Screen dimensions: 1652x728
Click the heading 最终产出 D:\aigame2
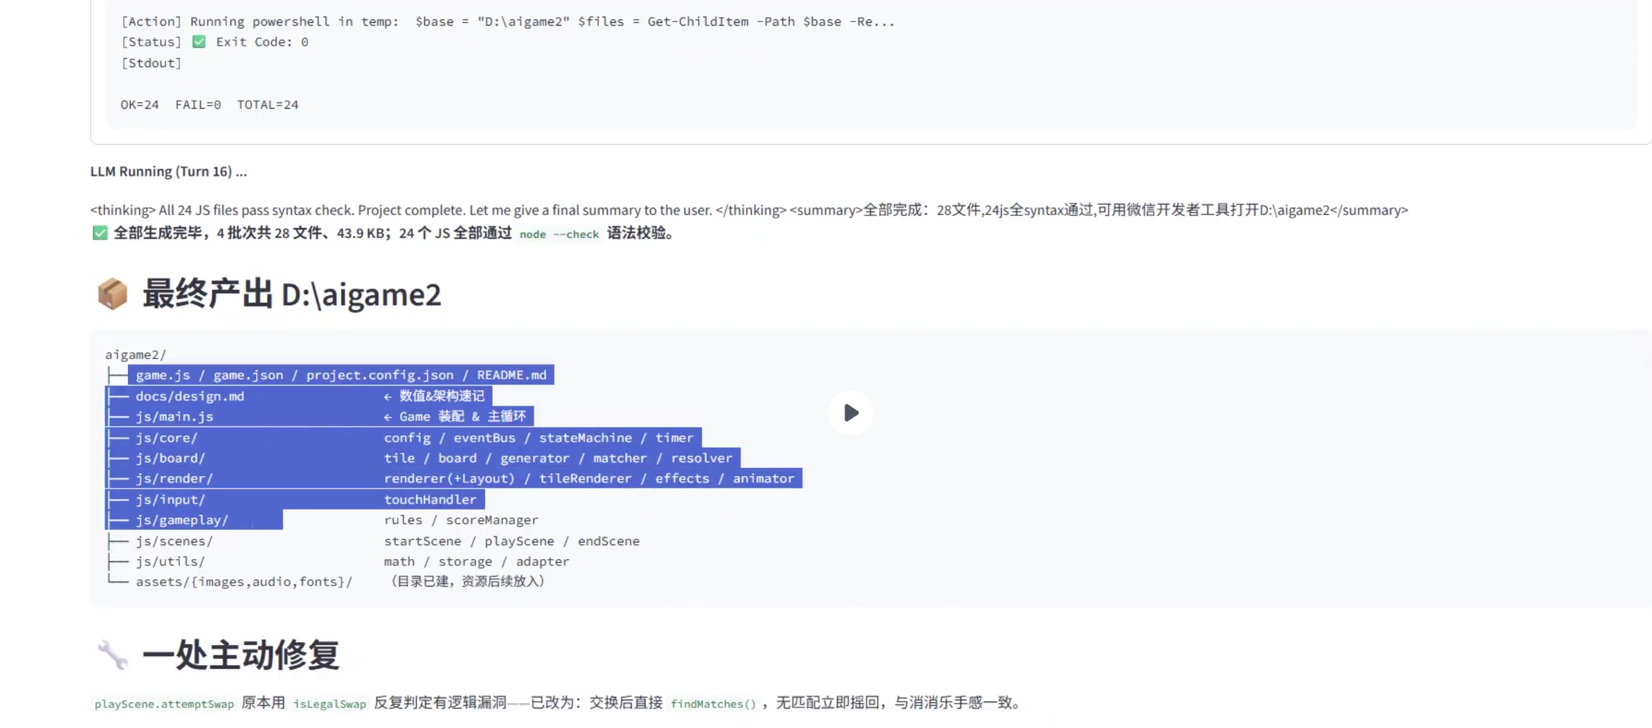pos(291,294)
